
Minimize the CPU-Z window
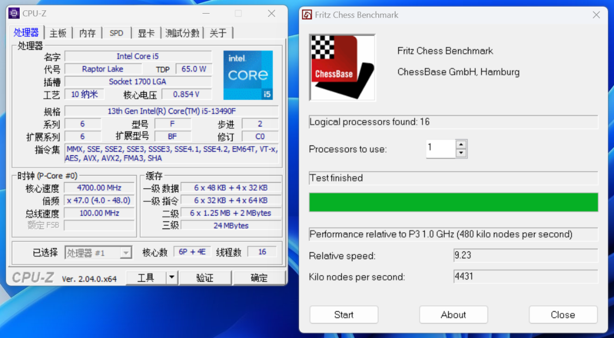click(207, 13)
